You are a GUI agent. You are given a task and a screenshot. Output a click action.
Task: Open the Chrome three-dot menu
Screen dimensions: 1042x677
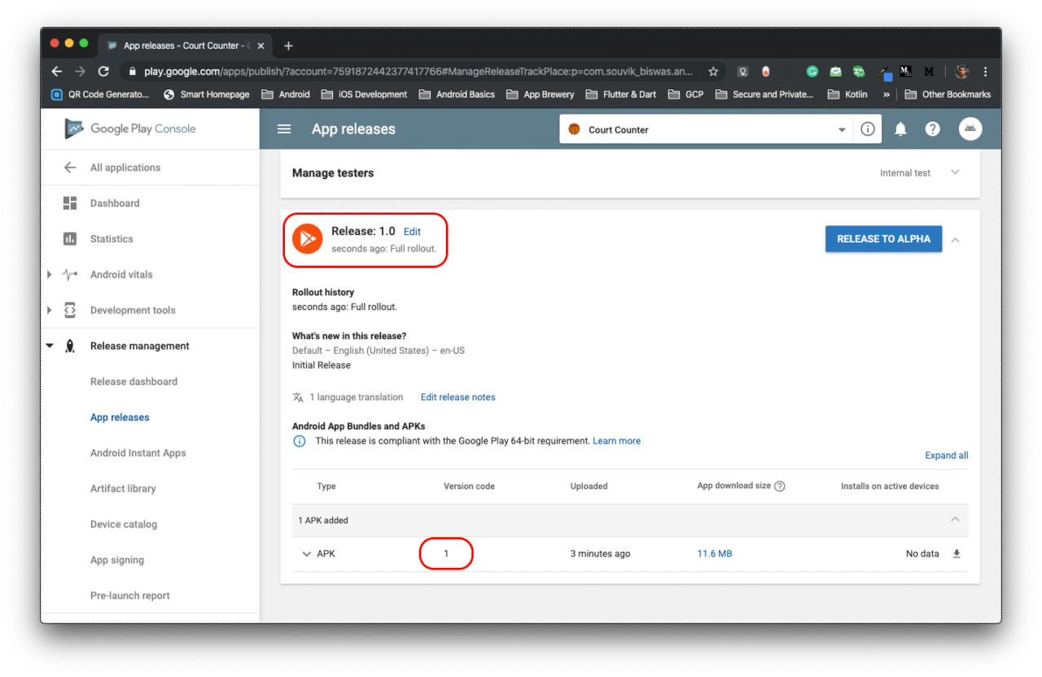pyautogui.click(x=986, y=72)
